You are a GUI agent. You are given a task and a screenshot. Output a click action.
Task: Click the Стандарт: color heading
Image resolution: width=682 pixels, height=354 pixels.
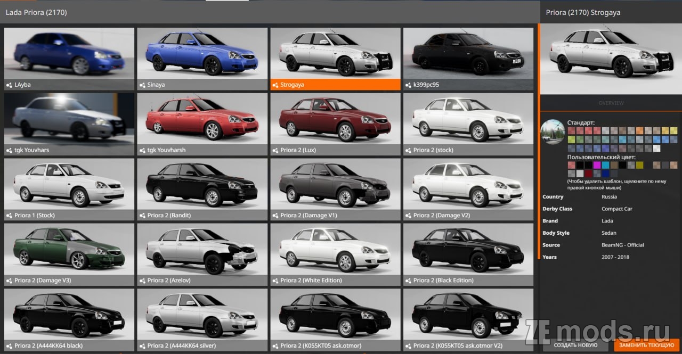click(581, 123)
